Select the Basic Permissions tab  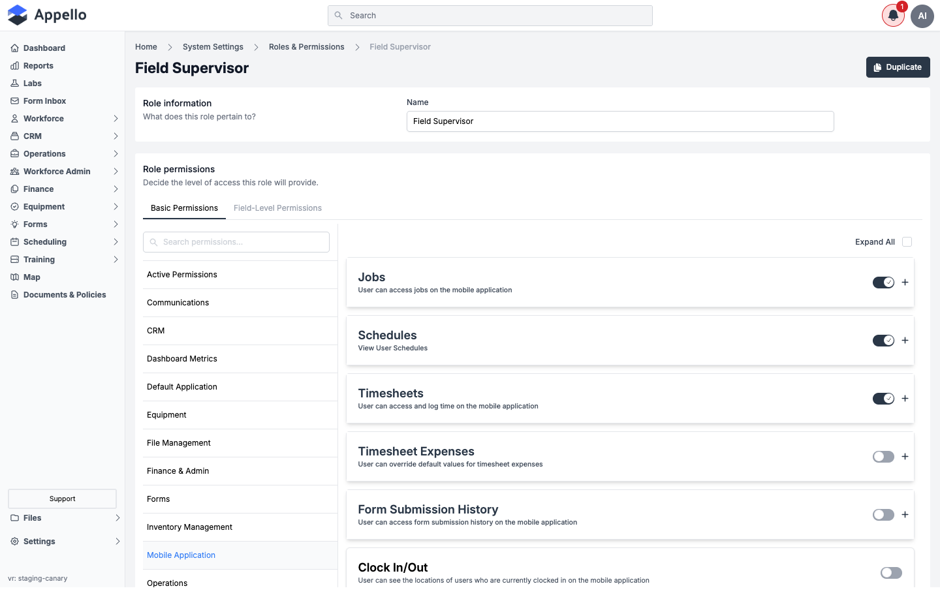pos(184,208)
